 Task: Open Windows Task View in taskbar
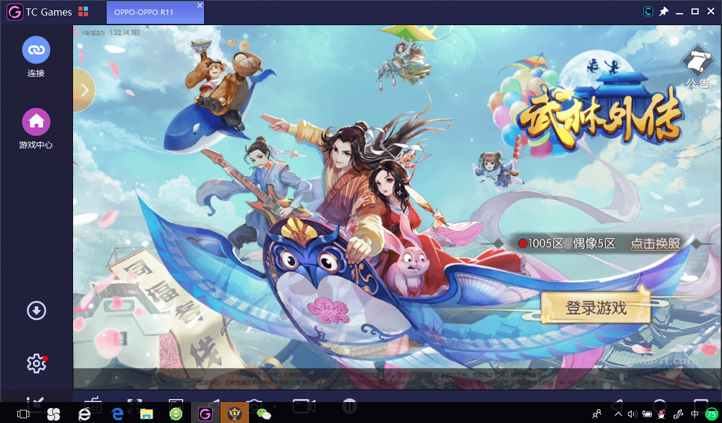tap(23, 413)
